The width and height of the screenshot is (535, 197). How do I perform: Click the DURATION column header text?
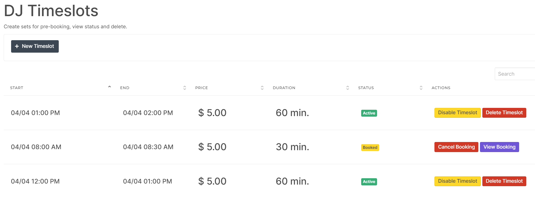[x=284, y=88]
